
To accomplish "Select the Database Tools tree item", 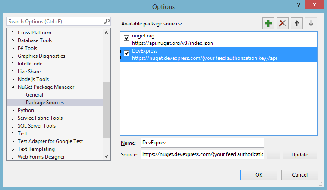I will 35,40.
